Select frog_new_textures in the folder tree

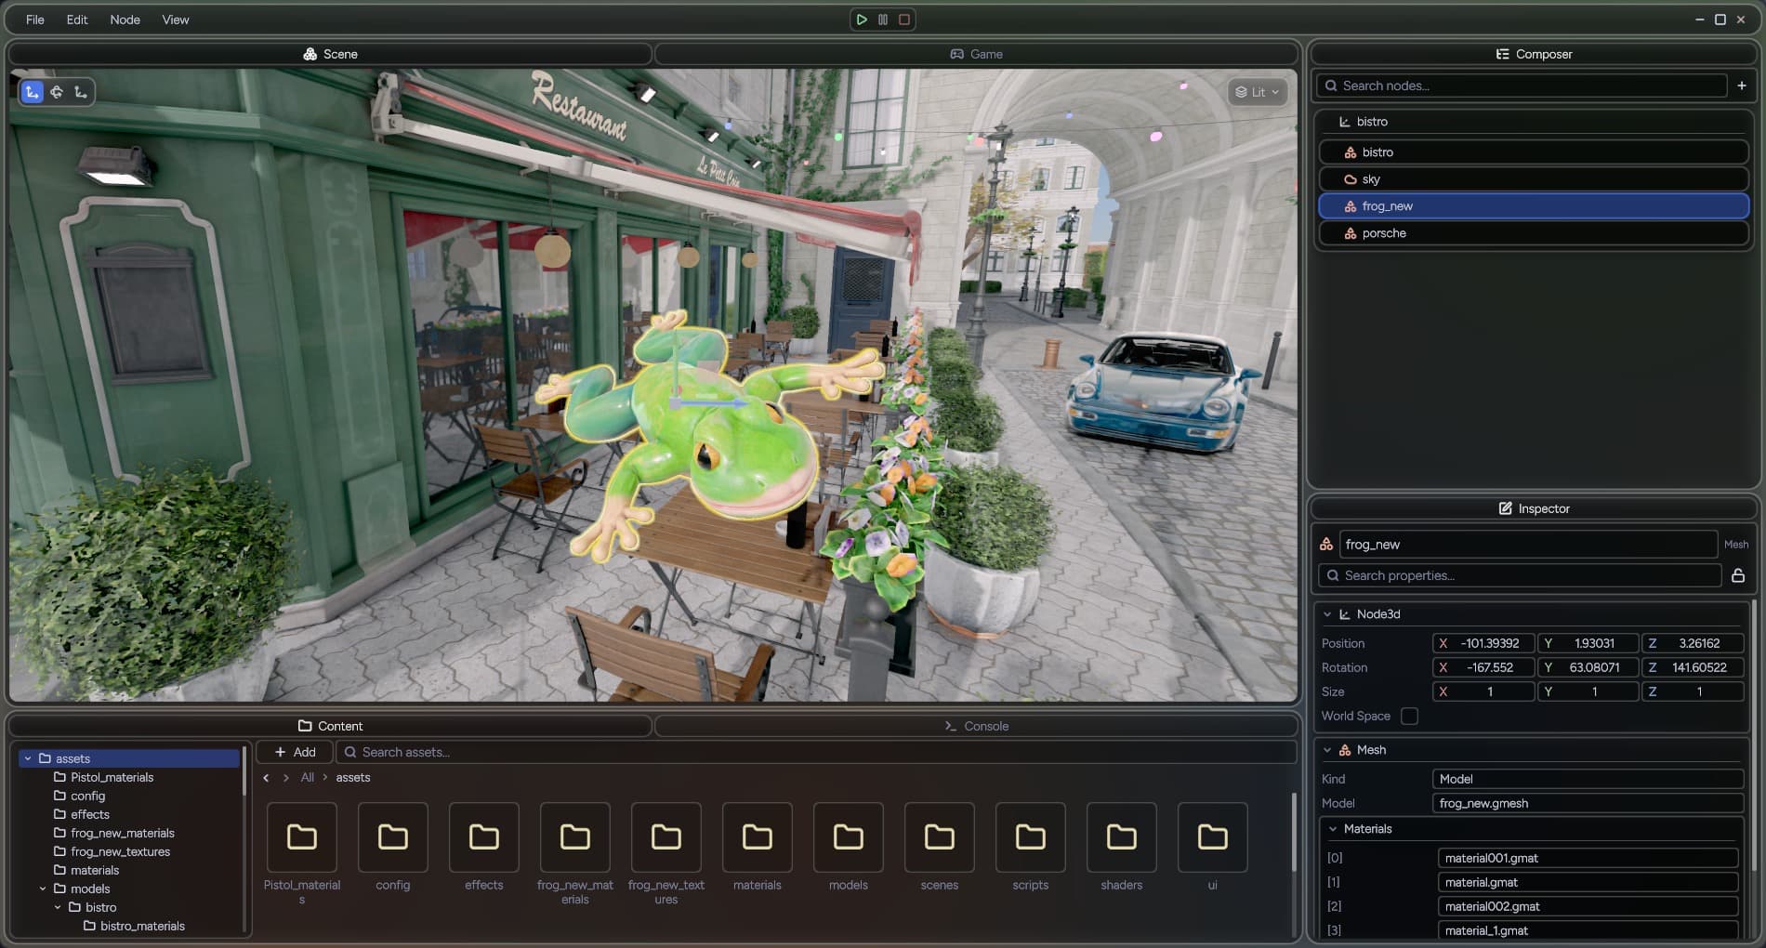coord(120,851)
